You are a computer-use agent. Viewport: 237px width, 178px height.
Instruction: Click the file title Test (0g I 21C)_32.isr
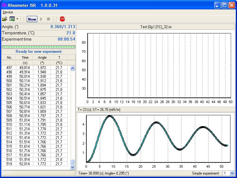(x=156, y=27)
